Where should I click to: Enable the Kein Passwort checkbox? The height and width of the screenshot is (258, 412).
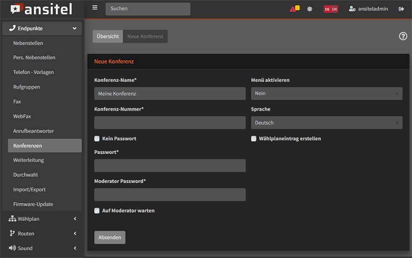click(97, 138)
